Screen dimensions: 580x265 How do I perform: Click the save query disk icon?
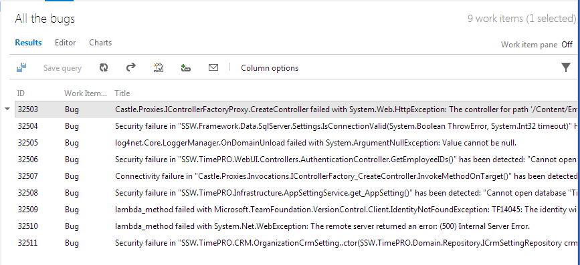tap(21, 67)
